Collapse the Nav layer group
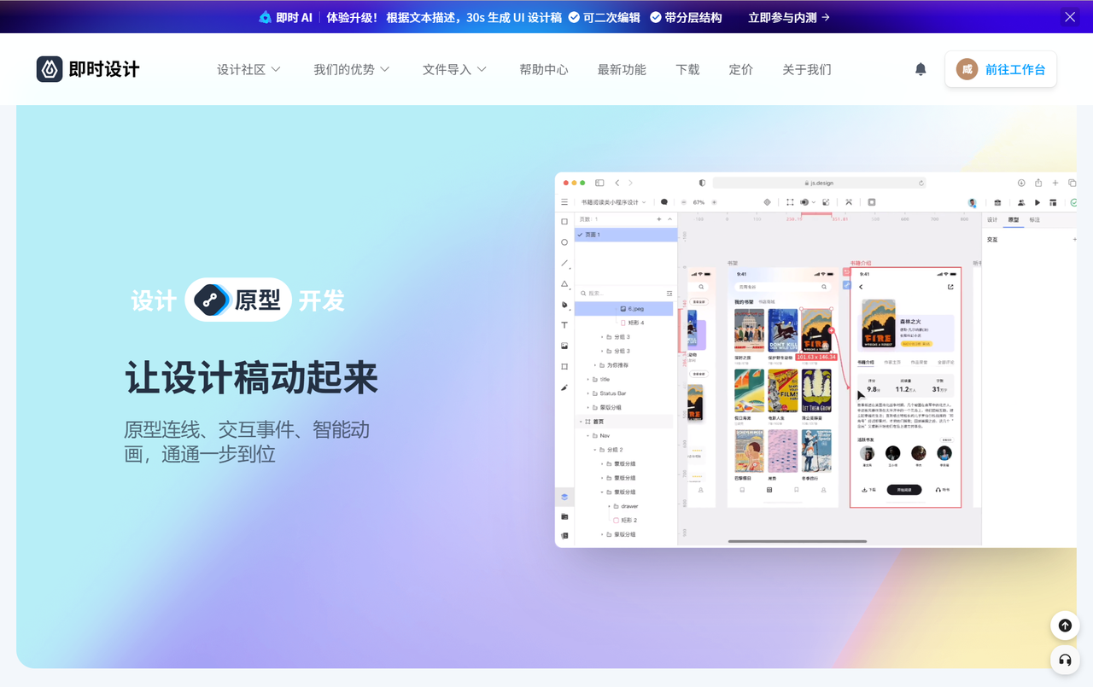The height and width of the screenshot is (687, 1093). point(588,435)
